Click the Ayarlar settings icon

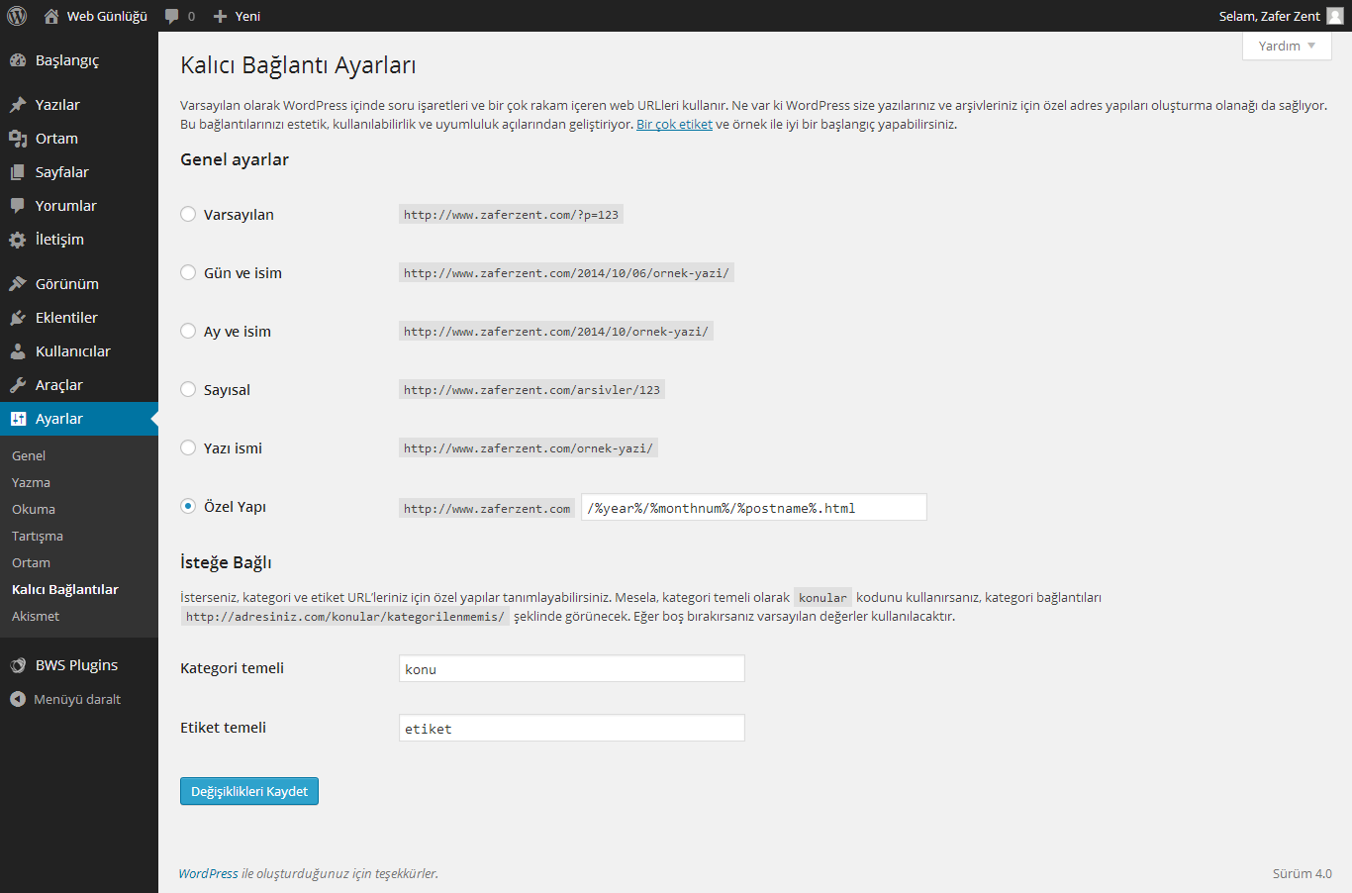pos(18,419)
